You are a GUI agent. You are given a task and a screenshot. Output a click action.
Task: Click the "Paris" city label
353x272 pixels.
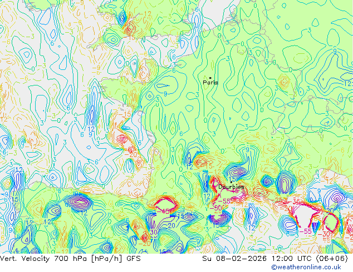point(210,82)
